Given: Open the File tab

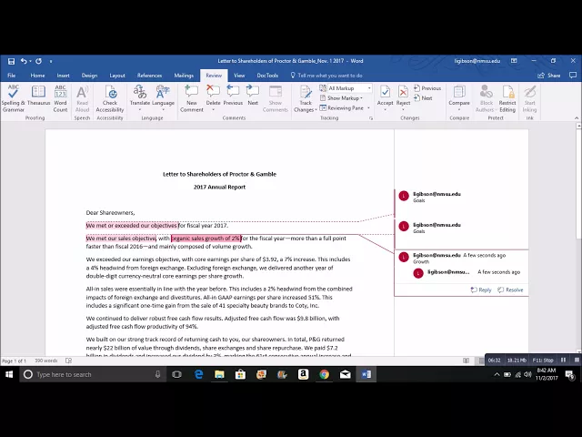Looking at the screenshot, I should tap(12, 76).
